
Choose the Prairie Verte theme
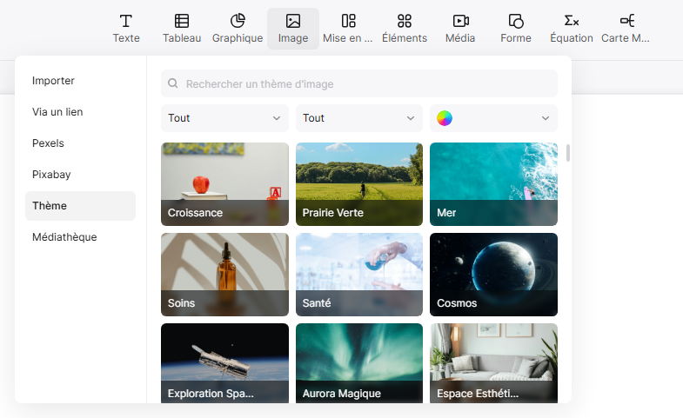(359, 184)
